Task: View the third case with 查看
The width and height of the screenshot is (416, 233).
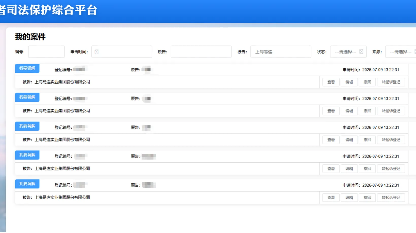Action: click(x=331, y=140)
